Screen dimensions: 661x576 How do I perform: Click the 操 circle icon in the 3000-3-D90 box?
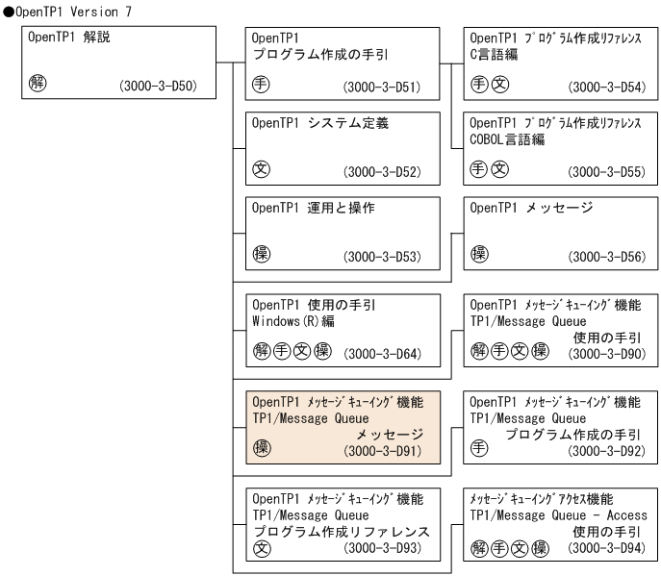[540, 351]
